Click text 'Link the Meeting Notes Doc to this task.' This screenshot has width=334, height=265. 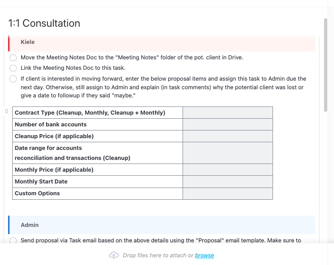[x=73, y=68]
